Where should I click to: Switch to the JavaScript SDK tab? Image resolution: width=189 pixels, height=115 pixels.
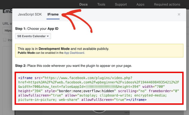pyautogui.click(x=30, y=14)
